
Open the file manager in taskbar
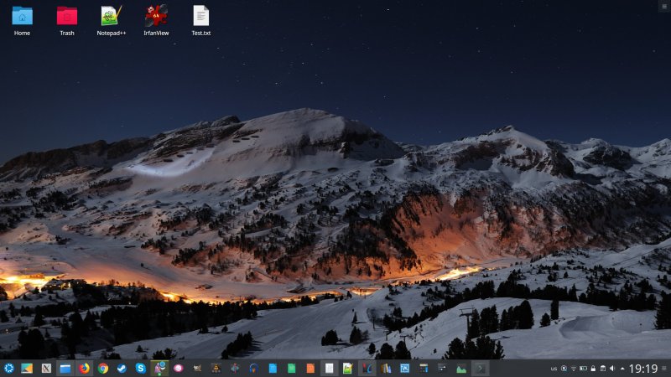[x=65, y=368]
